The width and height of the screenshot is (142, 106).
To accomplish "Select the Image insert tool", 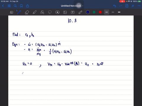I will (x=65, y=12).
